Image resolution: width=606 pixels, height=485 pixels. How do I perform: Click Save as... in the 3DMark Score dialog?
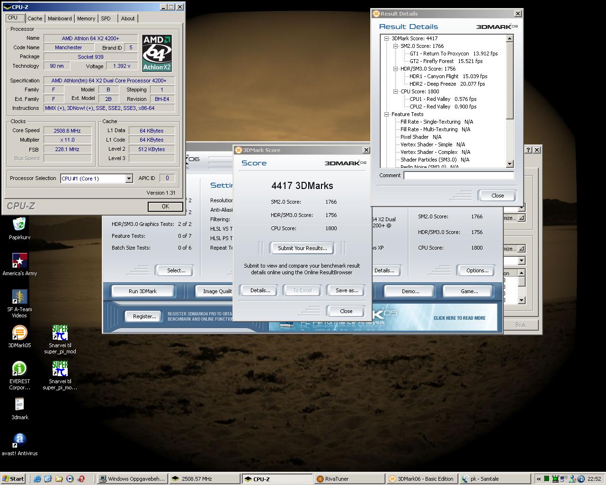tap(347, 290)
